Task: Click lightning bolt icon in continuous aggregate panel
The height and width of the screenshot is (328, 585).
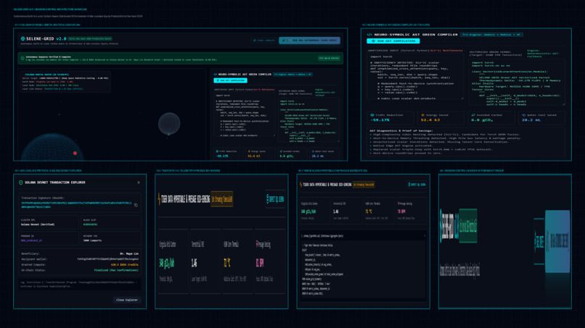Action: pos(300,185)
